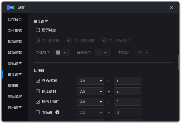Switch to the 保存目录 tab
The image size is (181, 123).
coord(15,19)
